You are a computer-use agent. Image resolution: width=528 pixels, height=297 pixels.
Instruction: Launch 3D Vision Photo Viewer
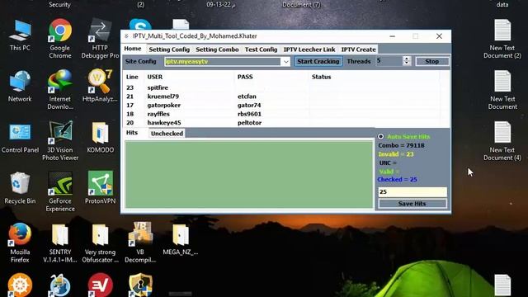[60, 141]
